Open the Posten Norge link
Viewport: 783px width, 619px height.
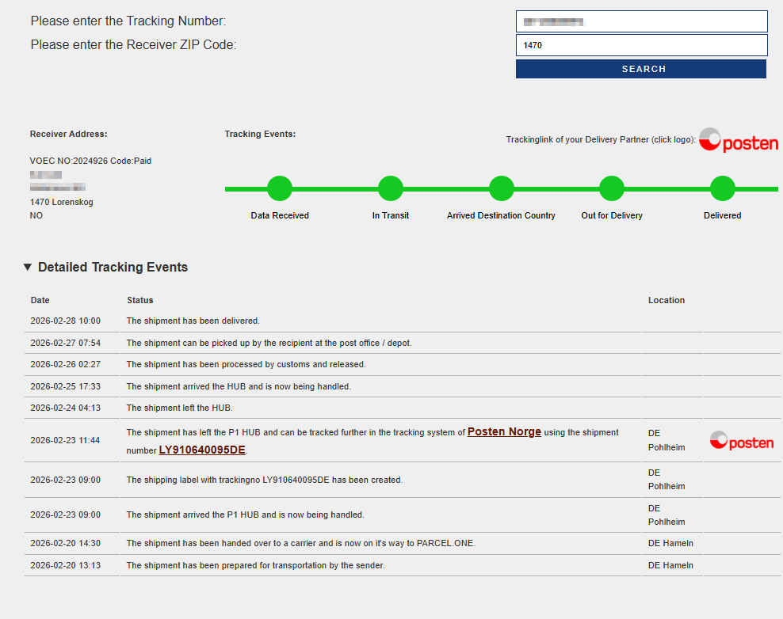[x=504, y=432]
